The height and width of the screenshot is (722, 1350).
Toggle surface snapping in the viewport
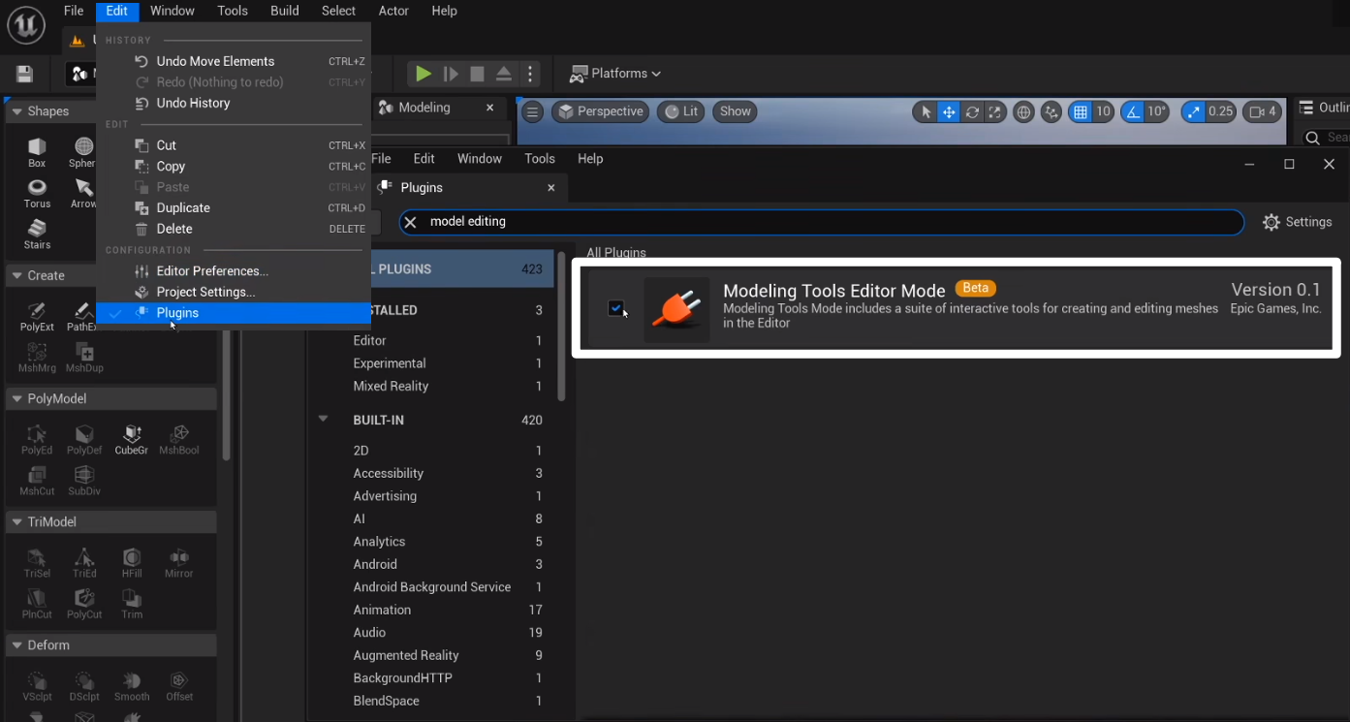click(x=1052, y=112)
